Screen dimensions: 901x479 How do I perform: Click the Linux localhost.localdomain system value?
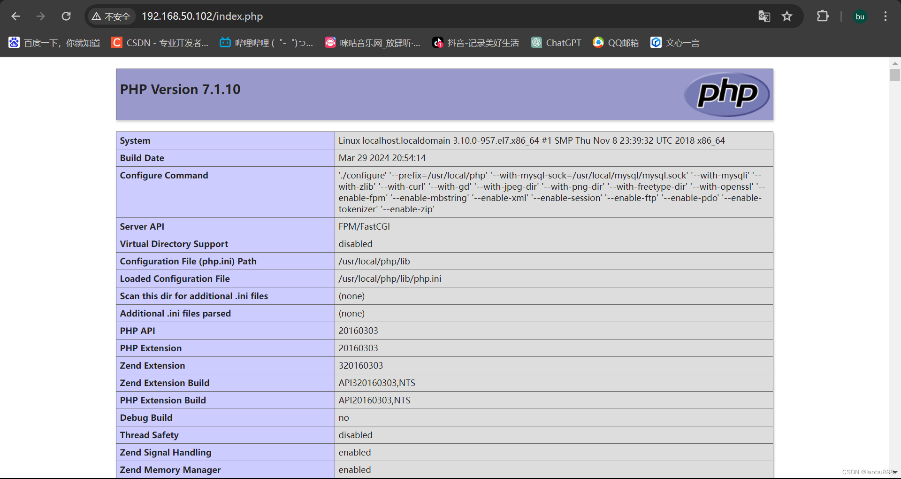click(x=532, y=140)
